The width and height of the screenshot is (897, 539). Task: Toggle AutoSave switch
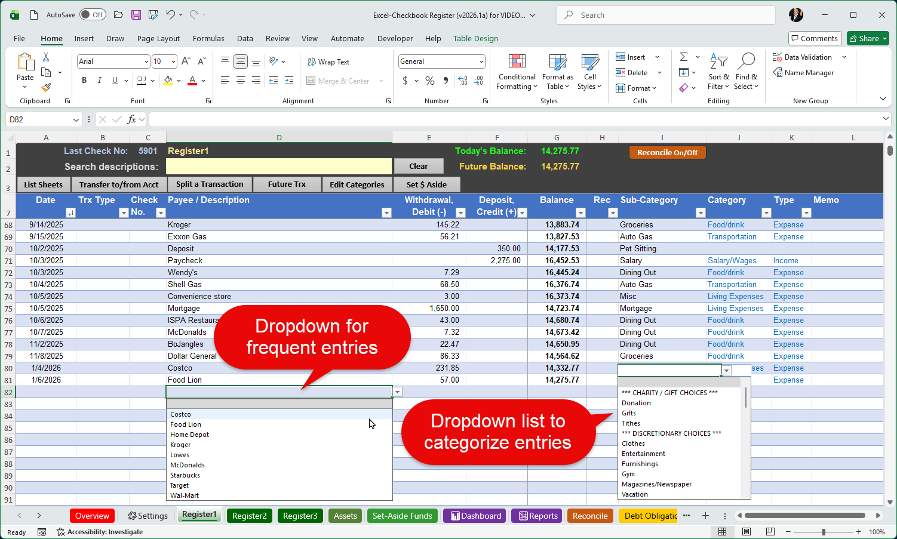coord(93,15)
